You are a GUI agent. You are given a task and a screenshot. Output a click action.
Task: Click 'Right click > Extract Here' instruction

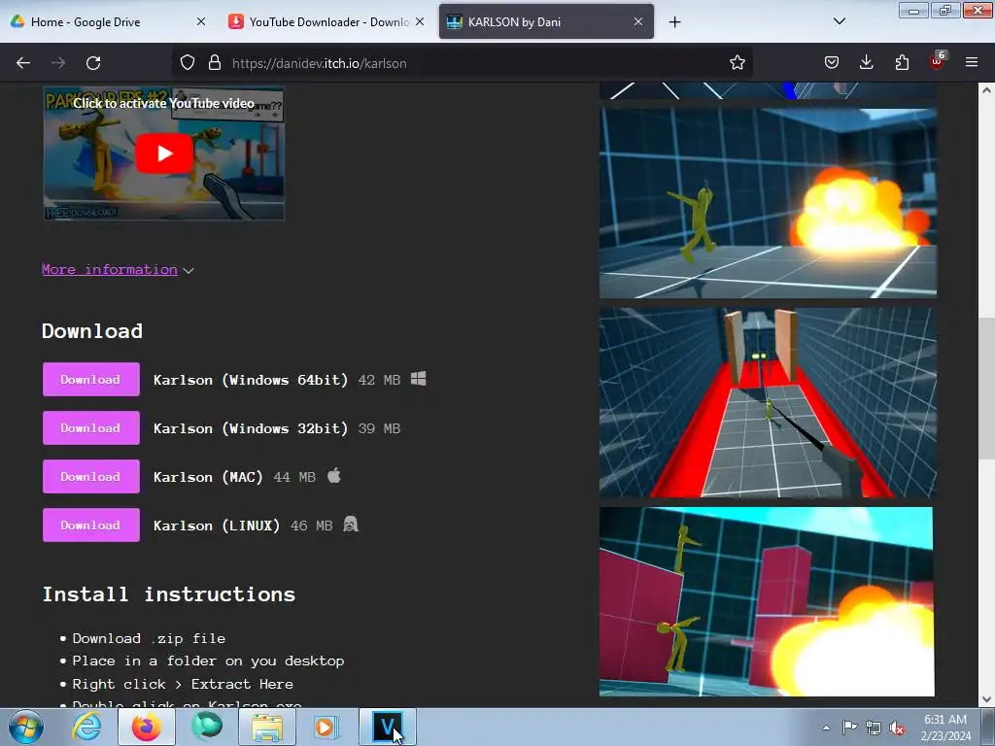(x=183, y=684)
